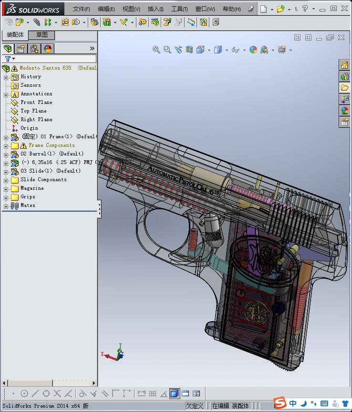Open 窗口(W) menu
Viewport: 352px width, 412px height.
[205, 9]
